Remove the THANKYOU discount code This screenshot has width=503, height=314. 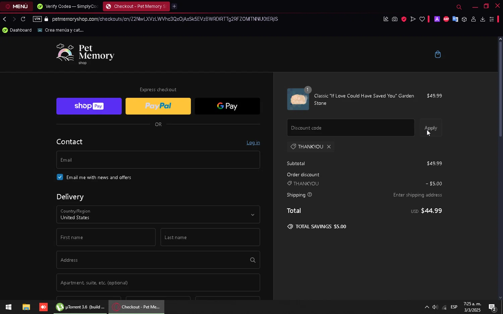(329, 147)
